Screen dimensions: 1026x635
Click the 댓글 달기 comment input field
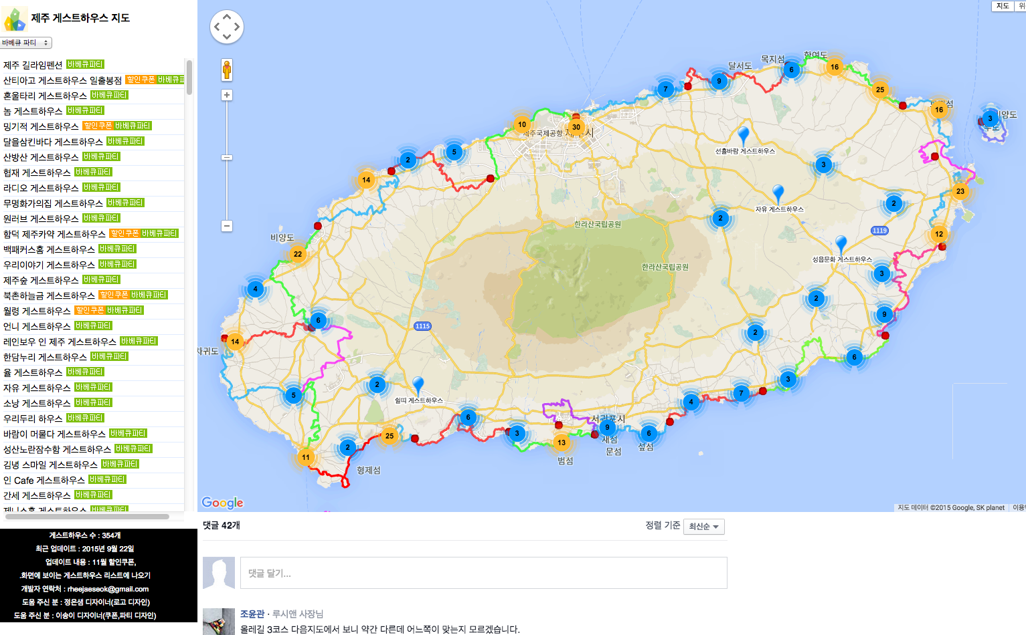pyautogui.click(x=483, y=573)
